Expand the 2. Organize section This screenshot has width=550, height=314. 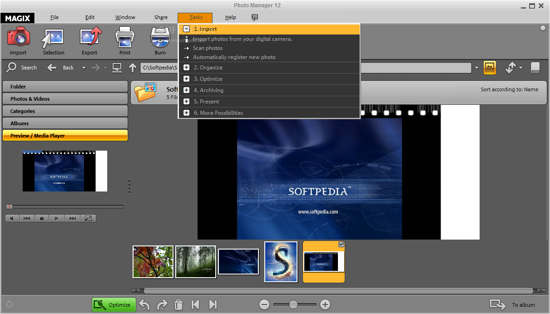186,68
